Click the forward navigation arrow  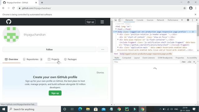(8, 8)
